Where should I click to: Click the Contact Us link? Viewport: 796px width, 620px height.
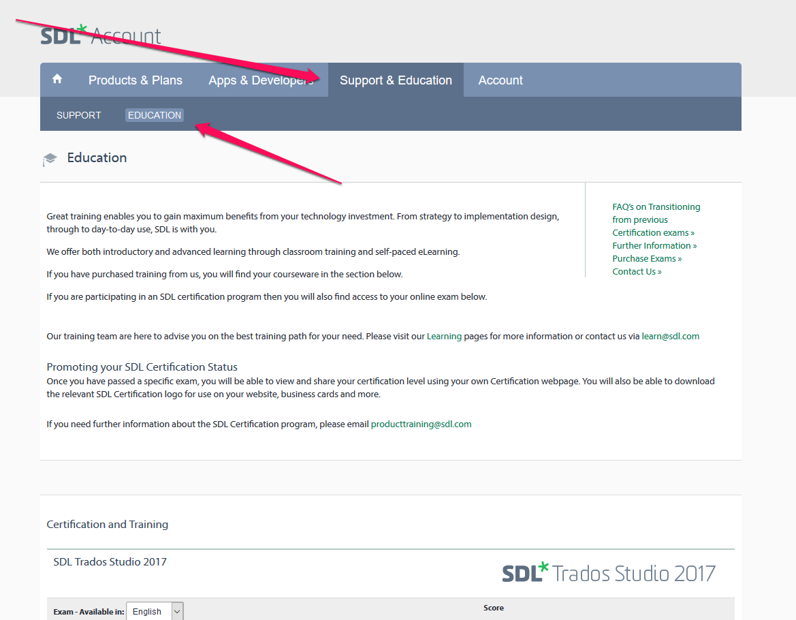(x=637, y=272)
